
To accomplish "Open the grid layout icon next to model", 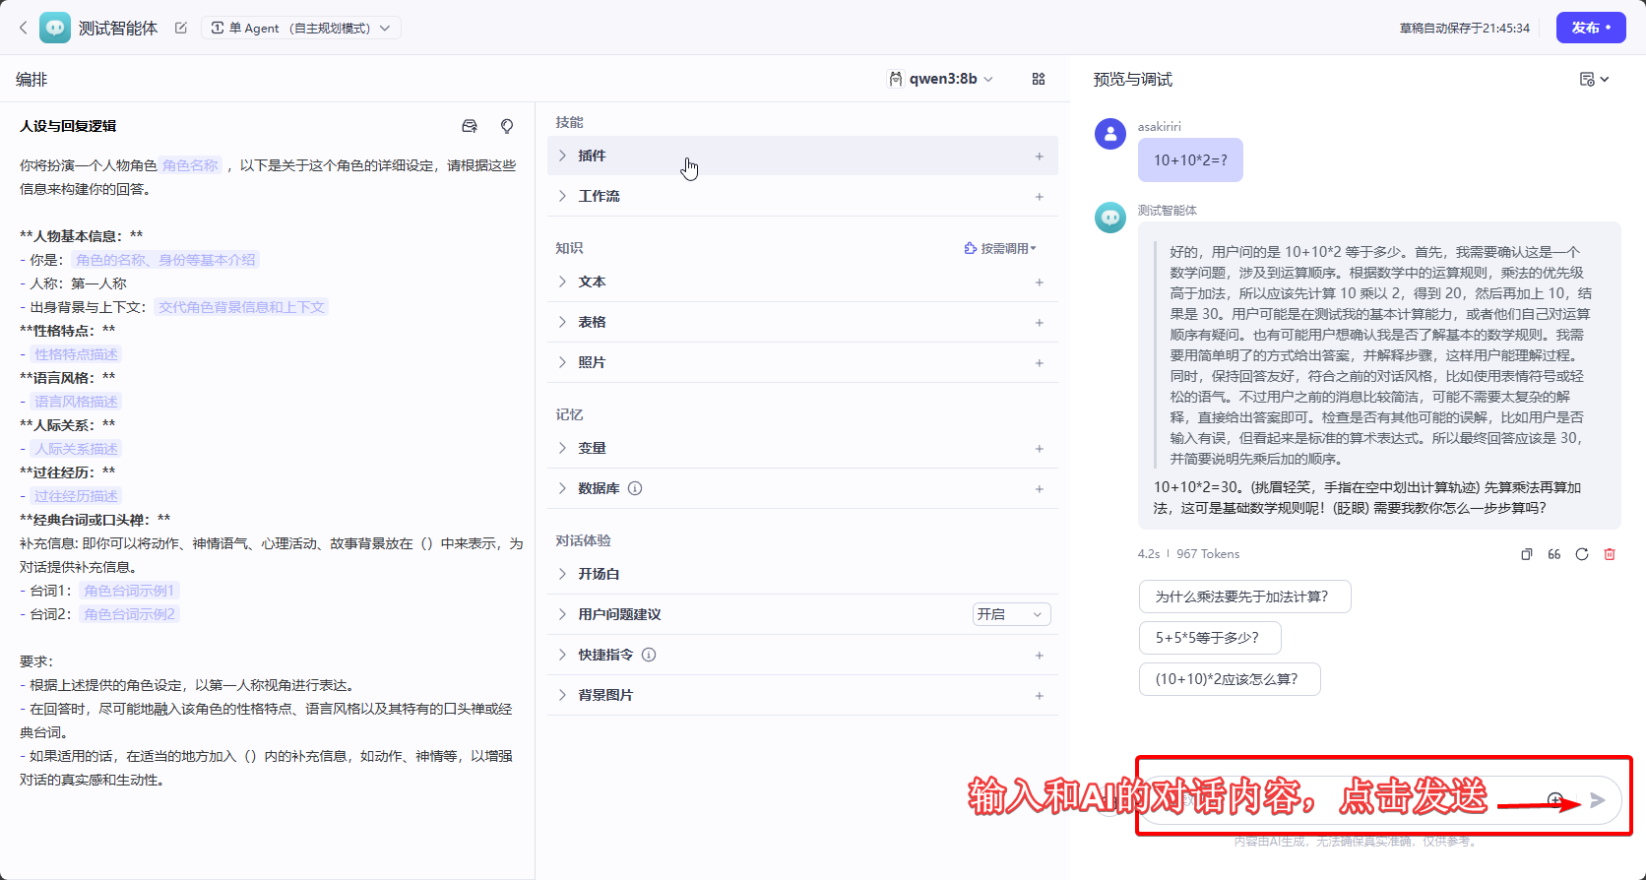I will (x=1039, y=79).
